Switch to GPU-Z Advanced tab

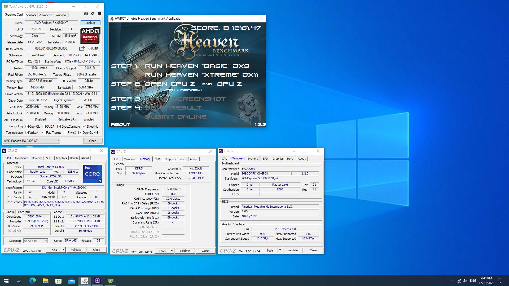click(x=46, y=15)
